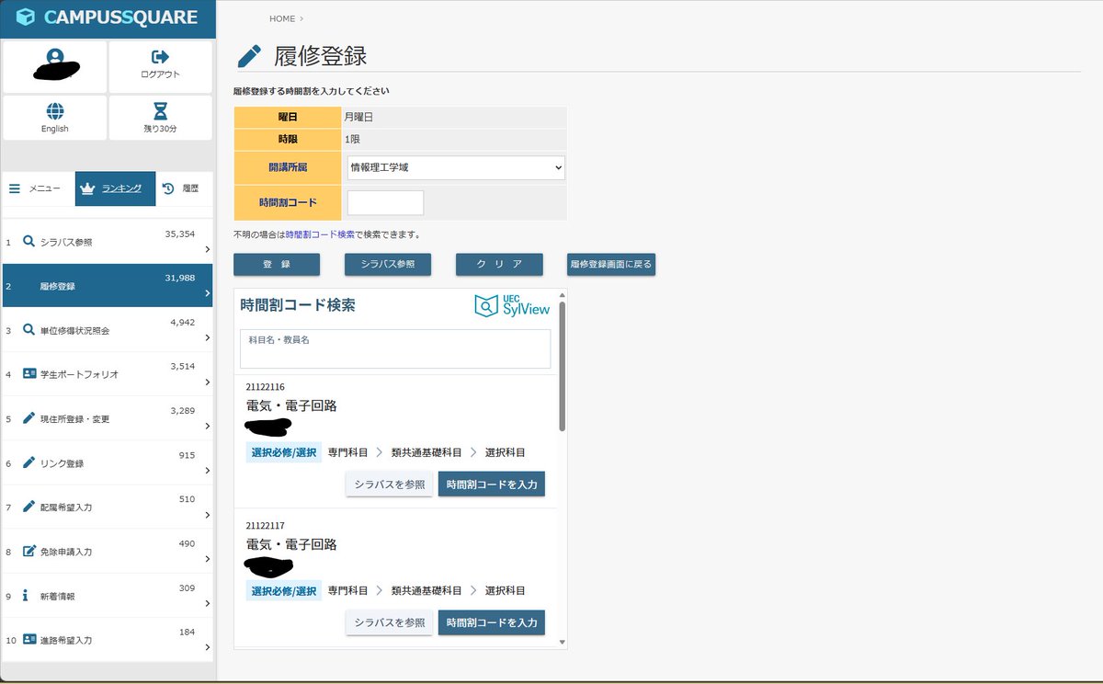The height and width of the screenshot is (684, 1103).
Task: Click the 科目名・教員名 search field
Action: coord(395,348)
